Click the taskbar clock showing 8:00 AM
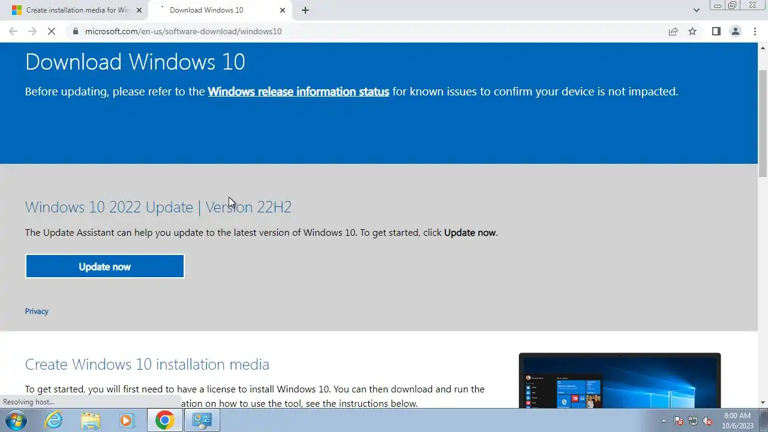This screenshot has width=768, height=432. (737, 420)
